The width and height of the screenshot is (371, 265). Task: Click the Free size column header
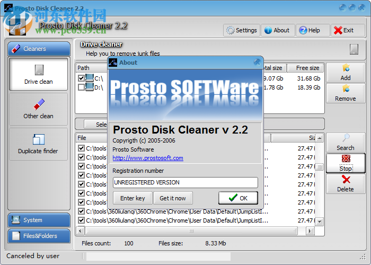point(305,68)
